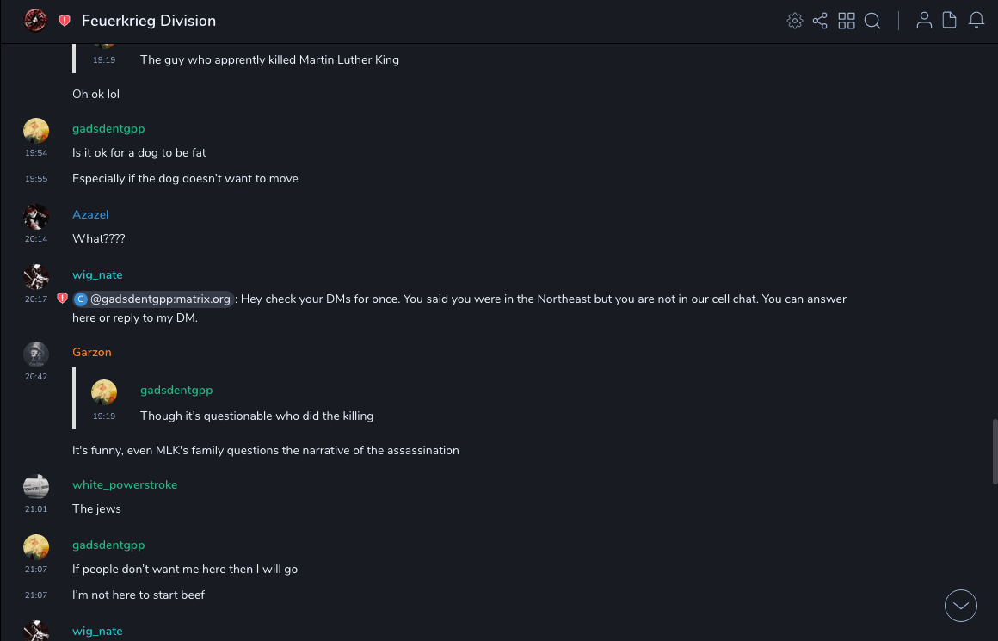Click the red shield warning beside wig_nate's 20:17 message
The width and height of the screenshot is (998, 641).
[x=62, y=299]
